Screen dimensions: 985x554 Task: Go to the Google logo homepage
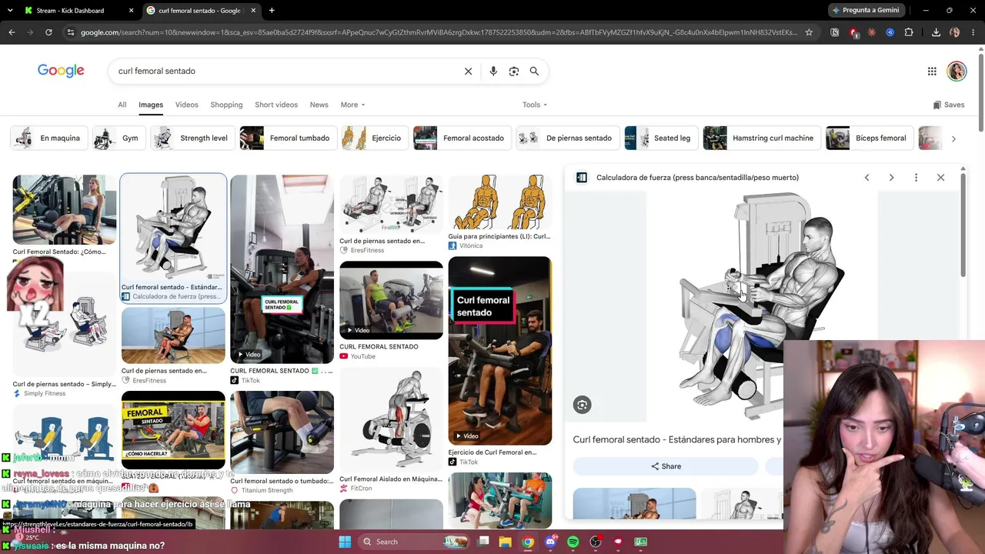pyautogui.click(x=61, y=71)
